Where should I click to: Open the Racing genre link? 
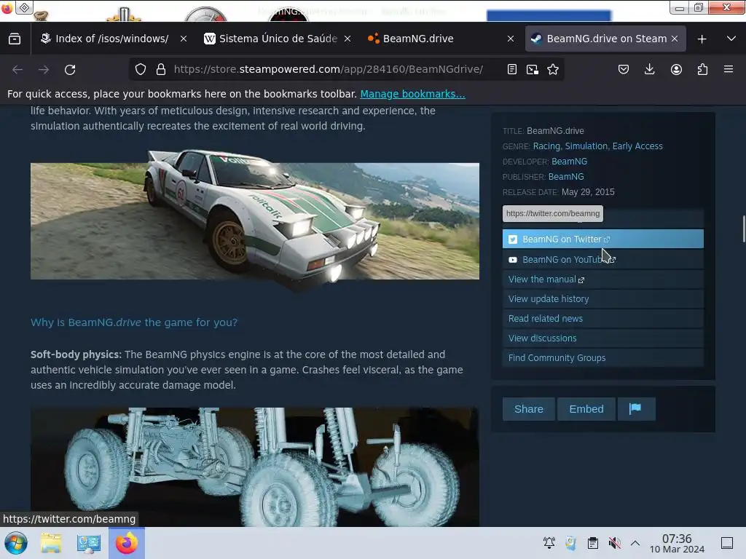tap(546, 146)
